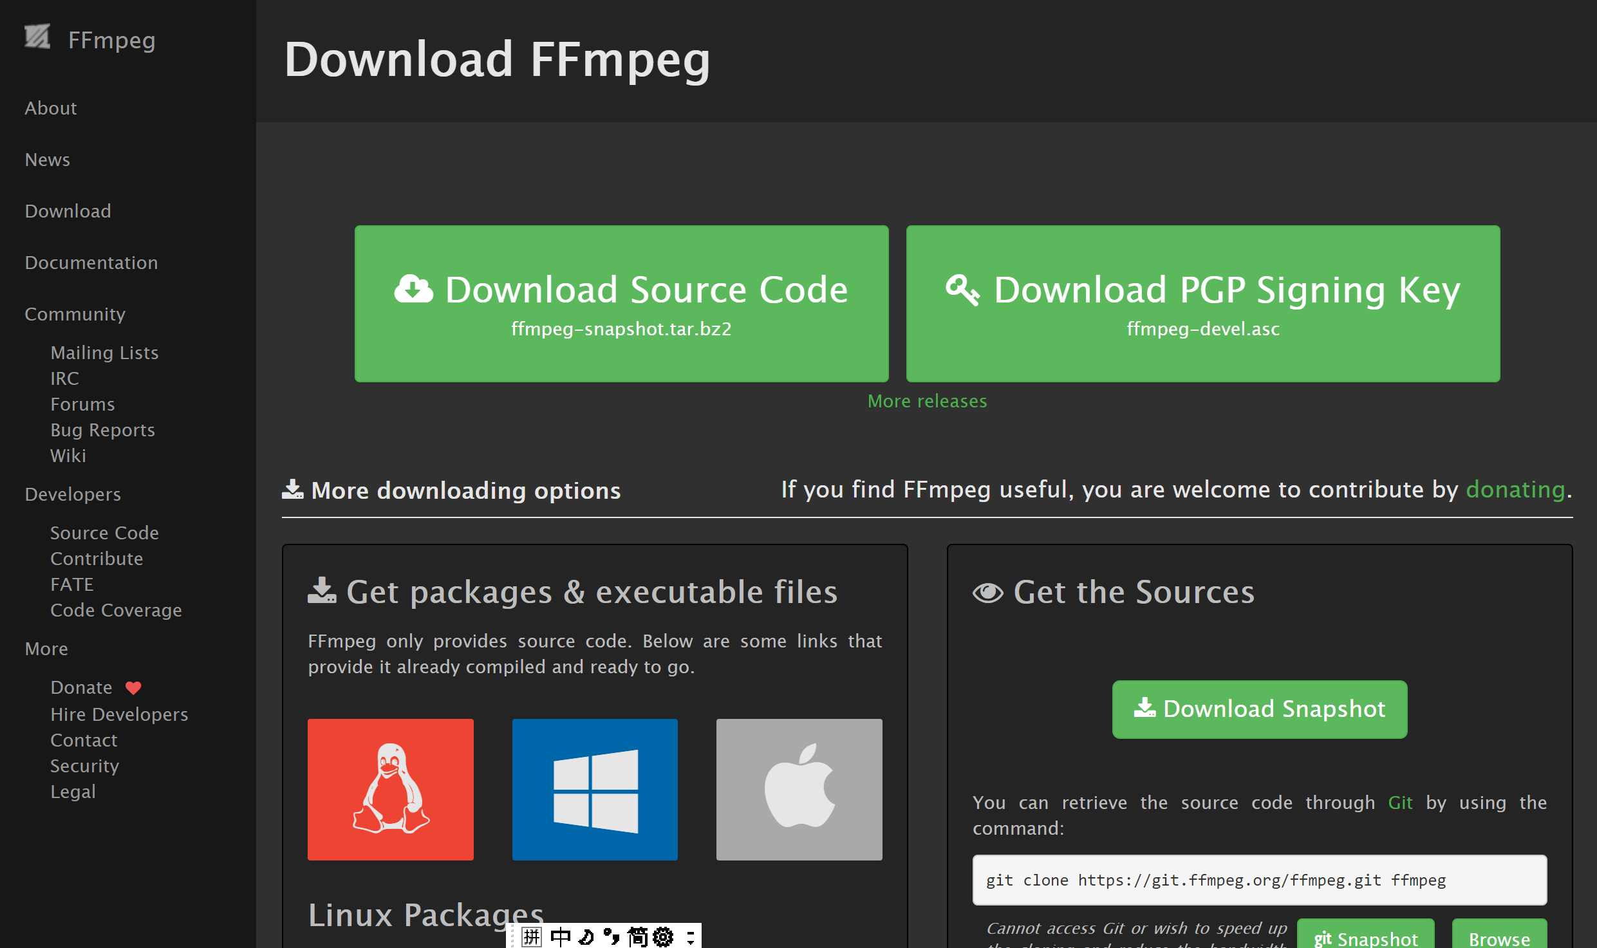The height and width of the screenshot is (948, 1597).
Task: Click the Download Snapshot green button icon
Action: point(1143,707)
